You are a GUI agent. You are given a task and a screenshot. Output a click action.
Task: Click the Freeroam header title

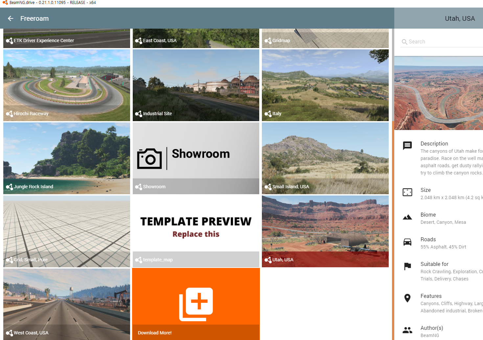coord(34,18)
